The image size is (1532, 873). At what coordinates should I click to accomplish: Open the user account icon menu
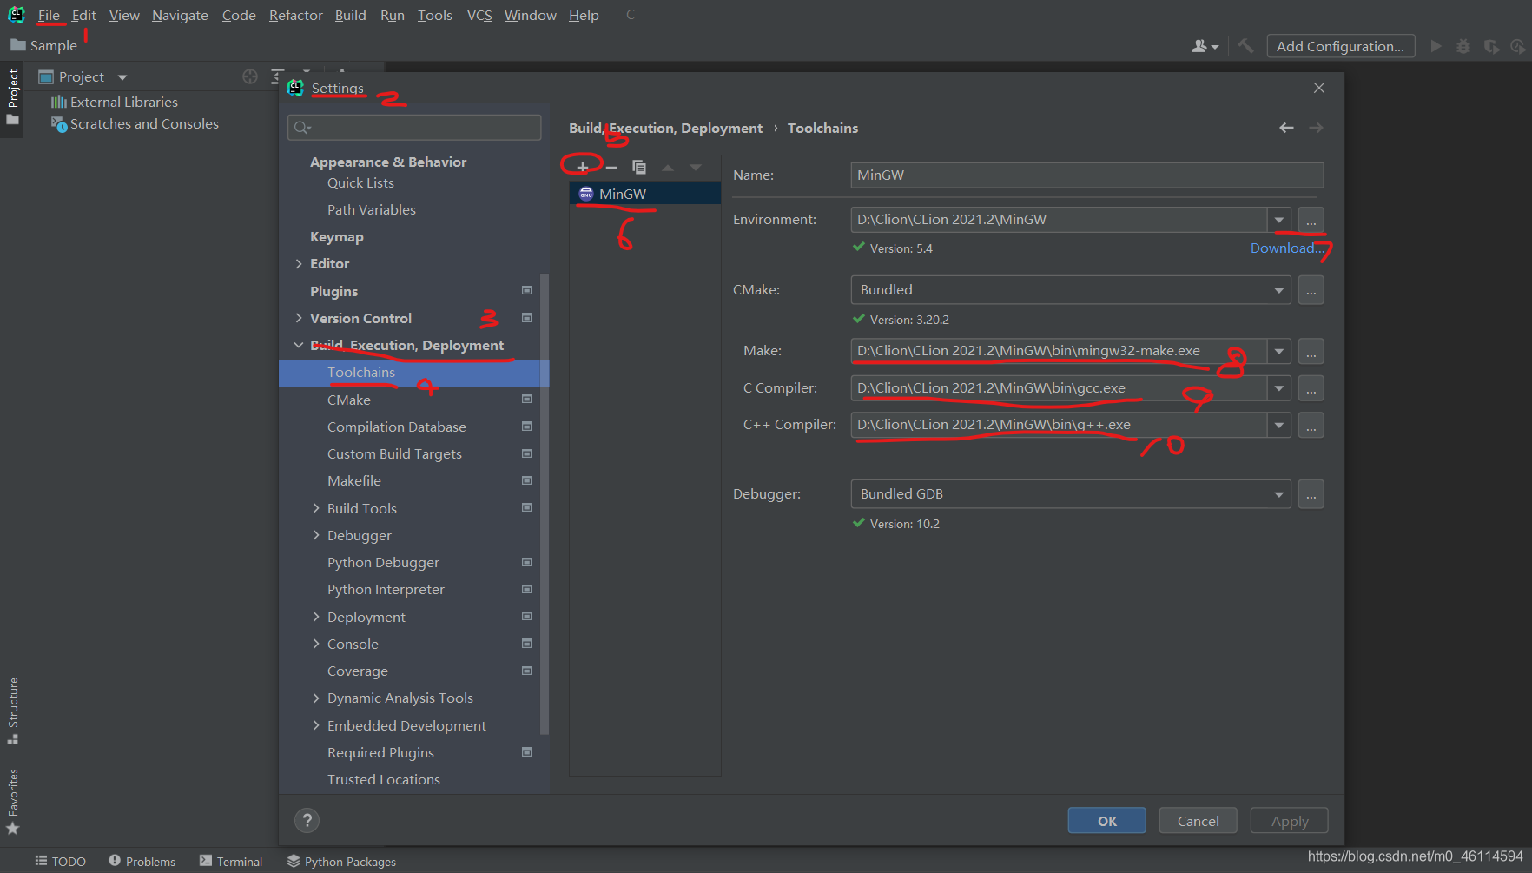1205,46
